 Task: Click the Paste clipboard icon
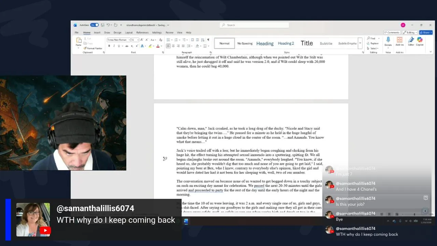point(79,40)
